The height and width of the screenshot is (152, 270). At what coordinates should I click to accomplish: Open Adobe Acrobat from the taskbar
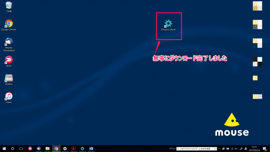[74, 149]
